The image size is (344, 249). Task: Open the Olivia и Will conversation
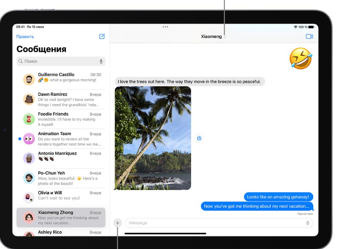point(61,198)
